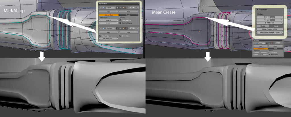Open Add Modifier dropdown in Mean Crease panel

(x=268, y=40)
